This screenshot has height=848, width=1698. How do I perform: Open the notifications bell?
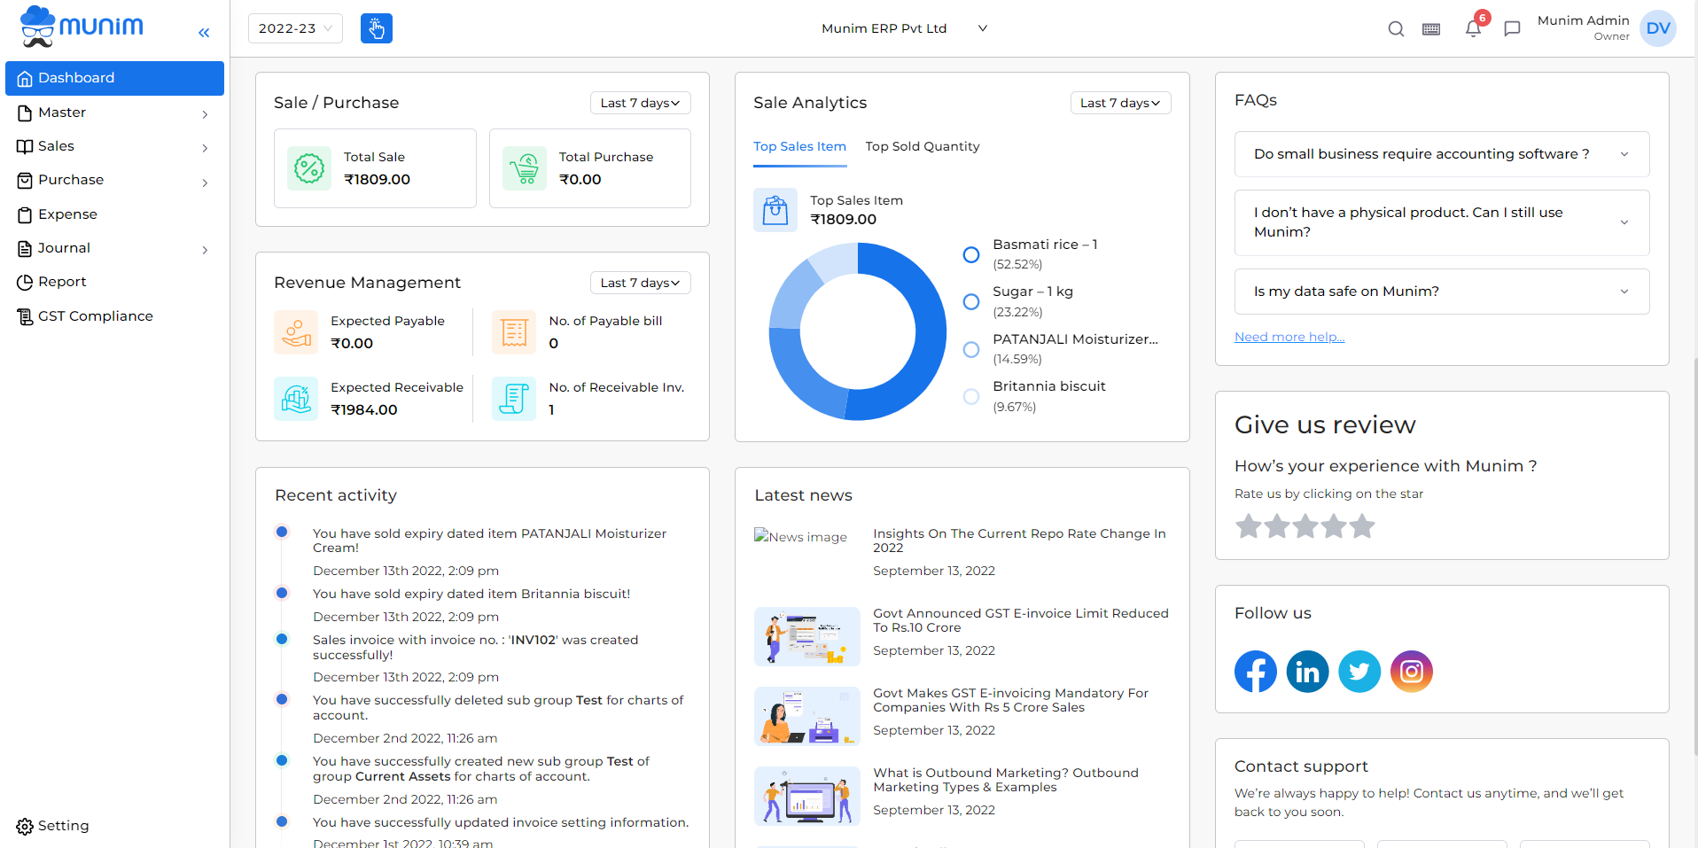1472,29
